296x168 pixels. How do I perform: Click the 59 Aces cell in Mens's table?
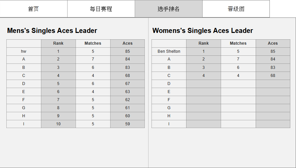point(128,124)
